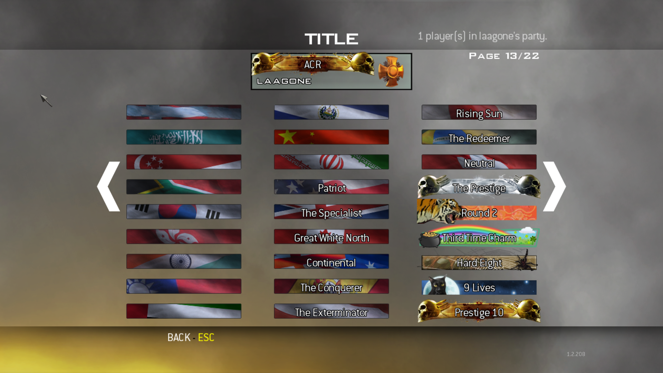Screen dimensions: 663x373
Task: Select the Hard Eight spider title card
Action: tap(479, 262)
